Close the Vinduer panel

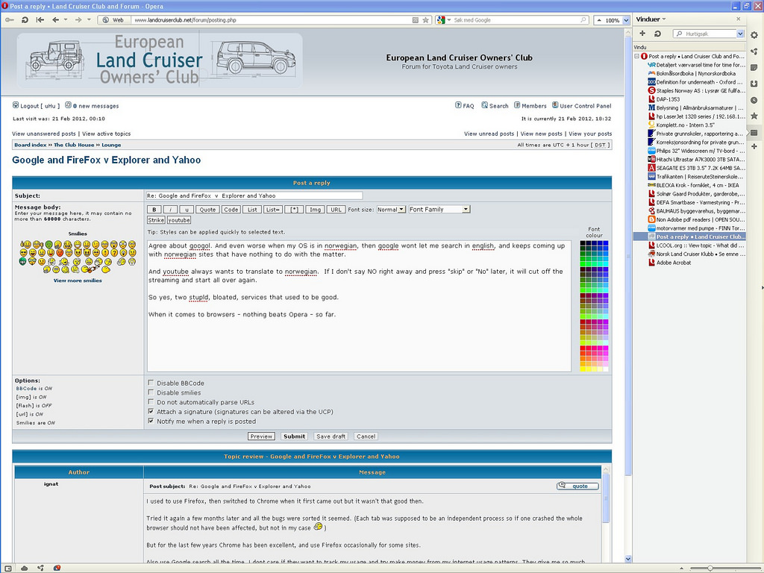click(738, 19)
